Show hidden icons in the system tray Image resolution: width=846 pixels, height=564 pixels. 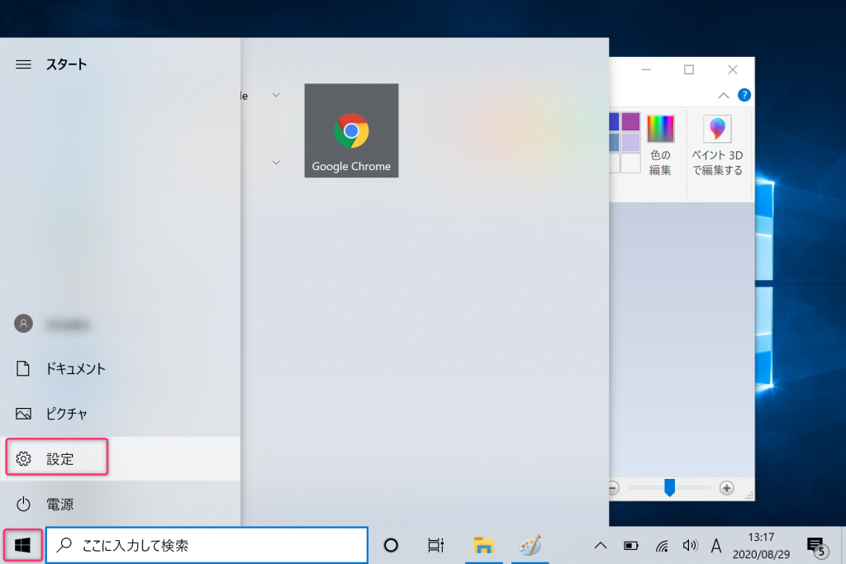click(x=601, y=546)
